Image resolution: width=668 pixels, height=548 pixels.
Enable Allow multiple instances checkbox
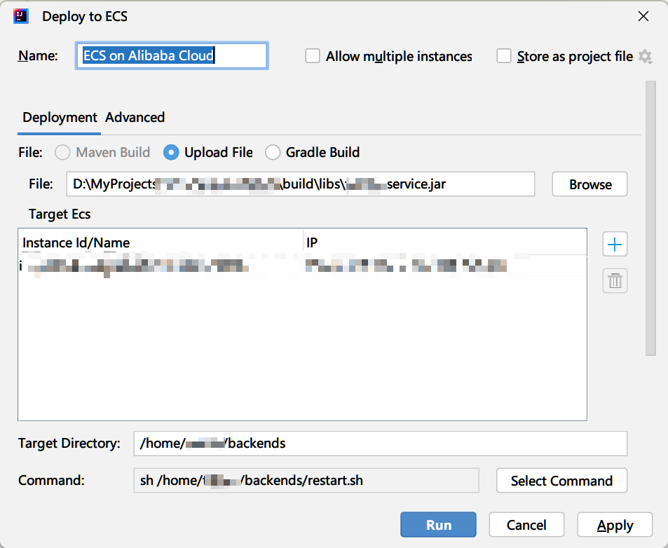pyautogui.click(x=313, y=56)
